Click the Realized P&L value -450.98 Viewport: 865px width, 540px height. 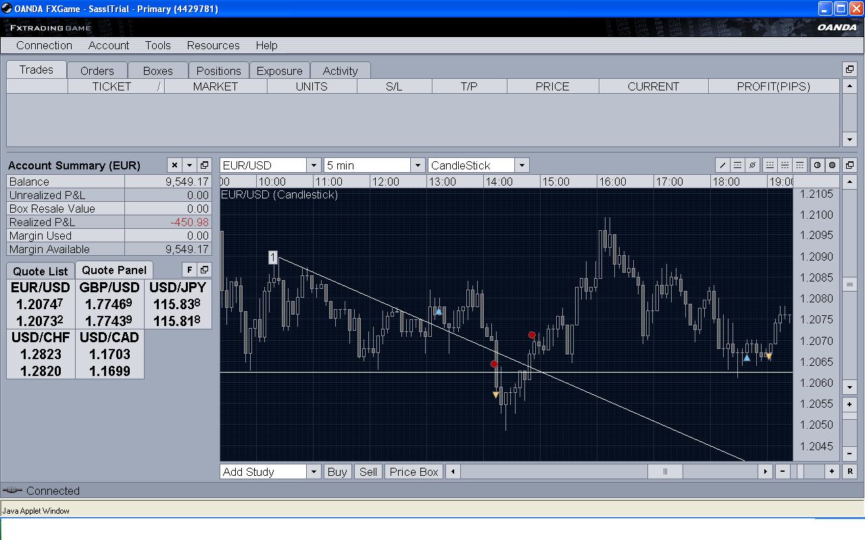click(189, 222)
